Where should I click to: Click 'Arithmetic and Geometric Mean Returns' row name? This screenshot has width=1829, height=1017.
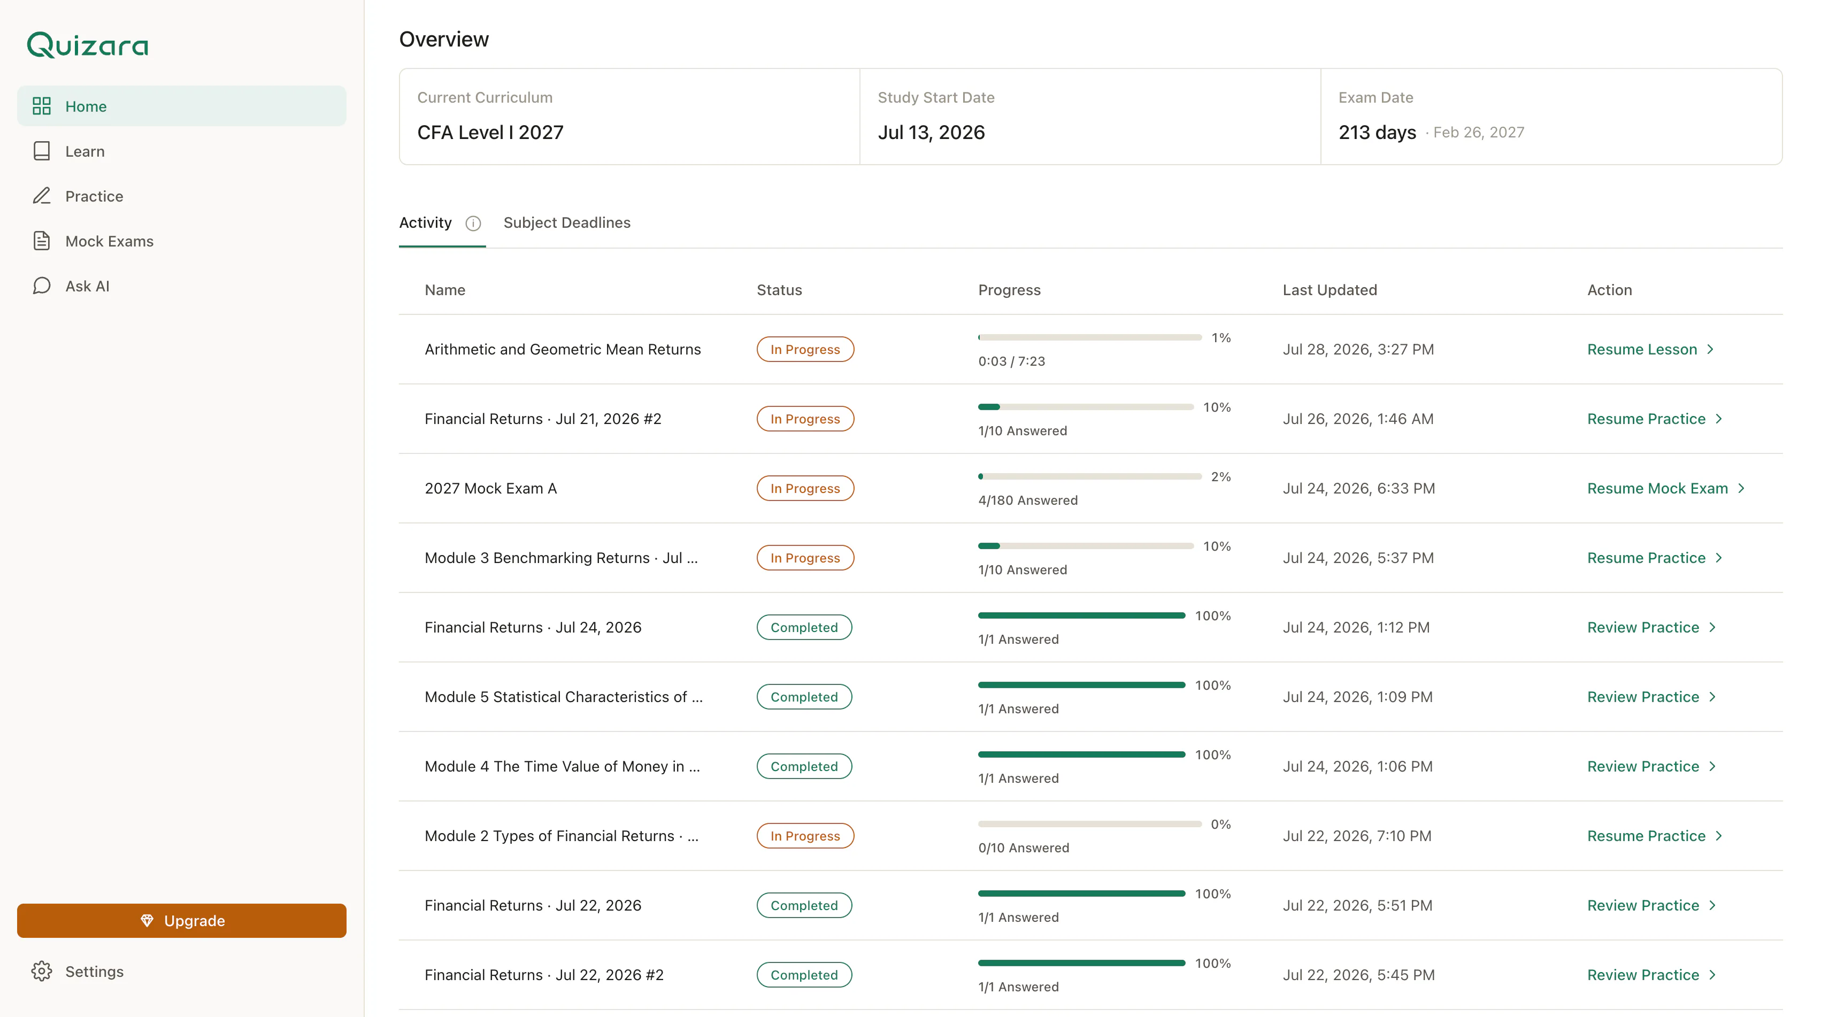pos(562,349)
